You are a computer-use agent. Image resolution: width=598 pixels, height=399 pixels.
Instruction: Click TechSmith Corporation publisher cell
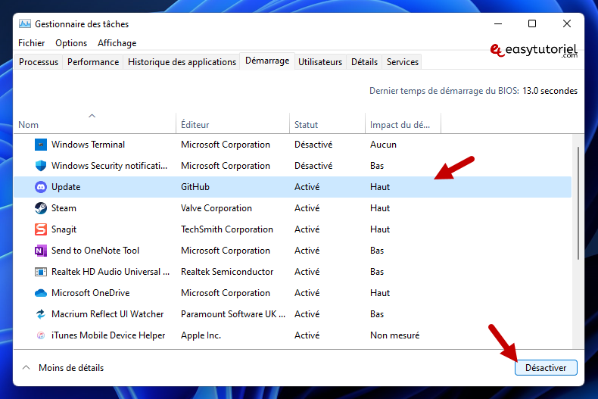point(227,229)
